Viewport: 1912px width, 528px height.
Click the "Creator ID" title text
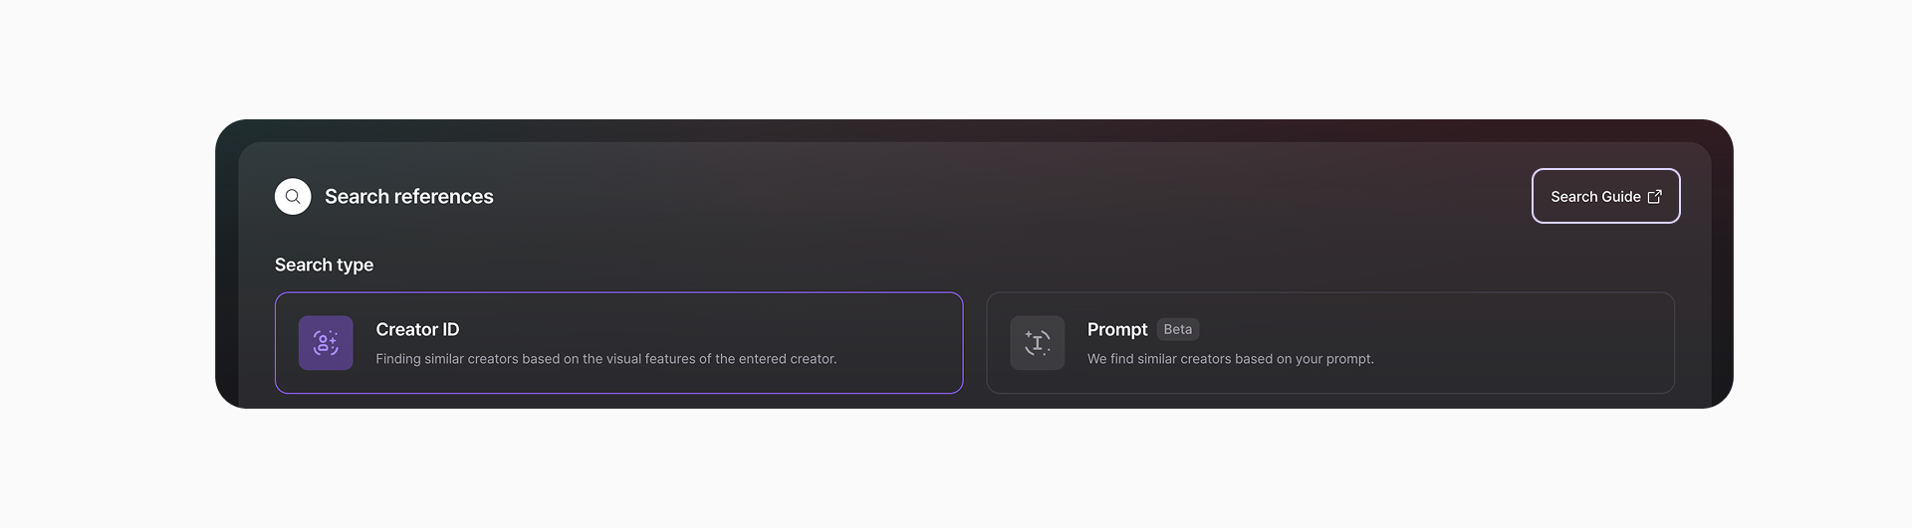(x=417, y=329)
